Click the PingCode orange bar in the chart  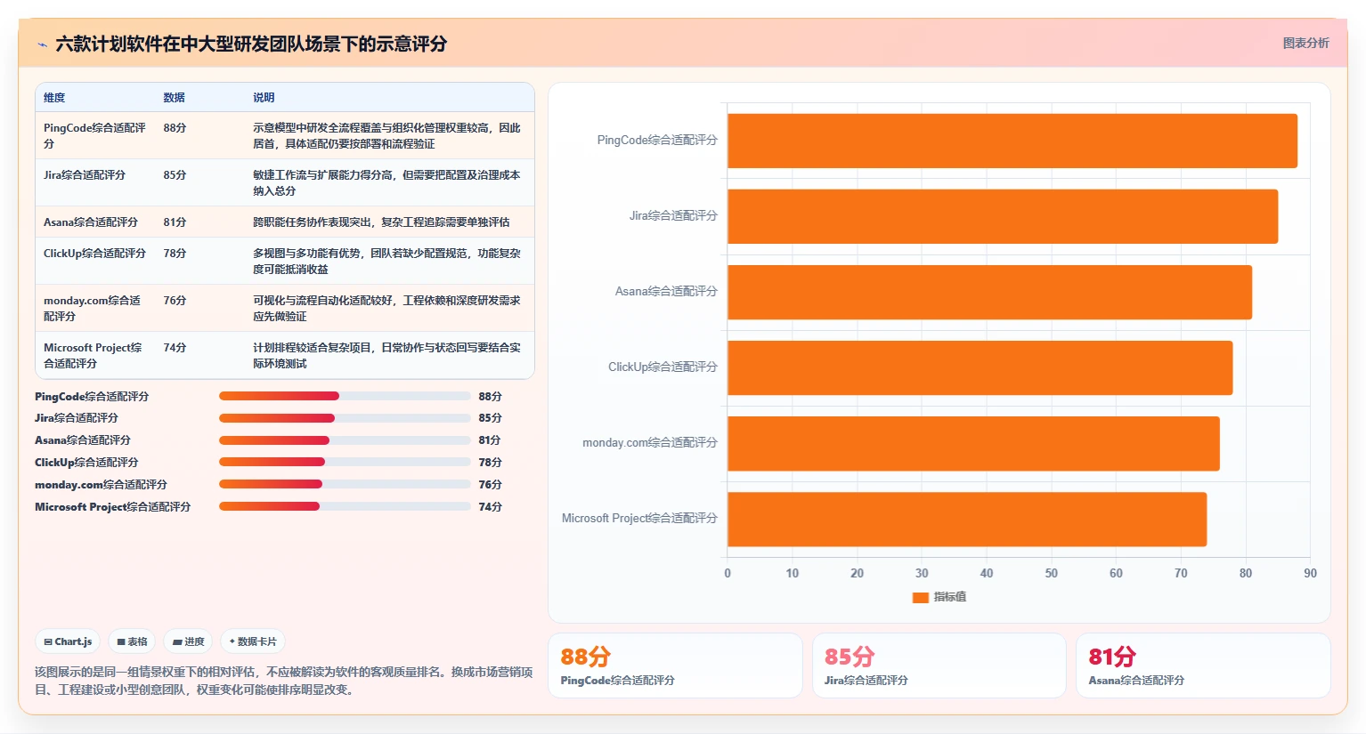(1012, 141)
